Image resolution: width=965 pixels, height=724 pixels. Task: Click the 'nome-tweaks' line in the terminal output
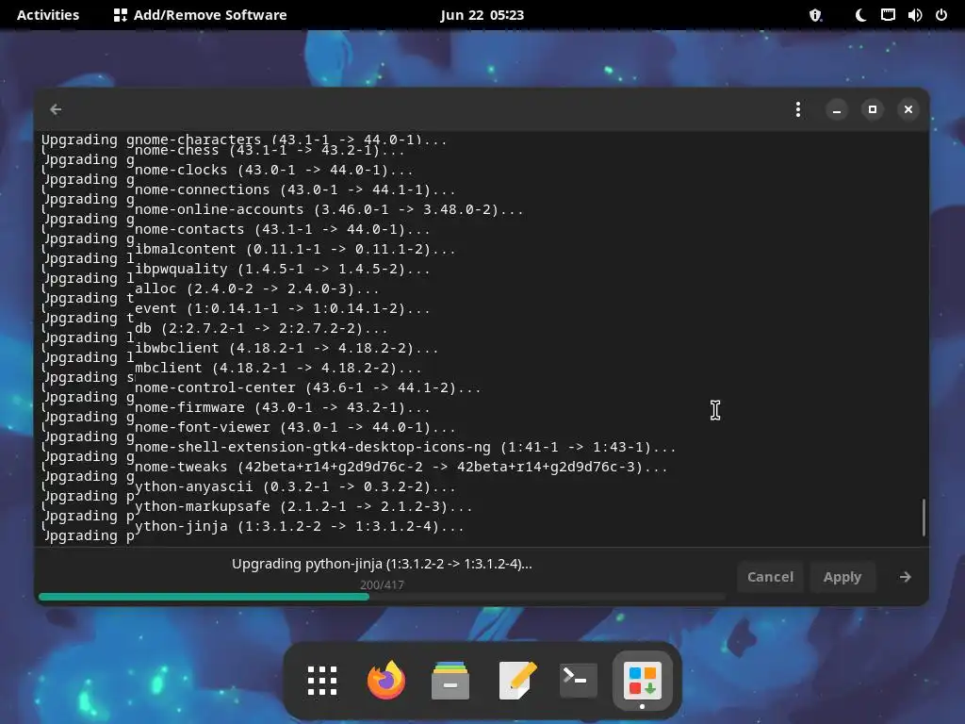401,468
